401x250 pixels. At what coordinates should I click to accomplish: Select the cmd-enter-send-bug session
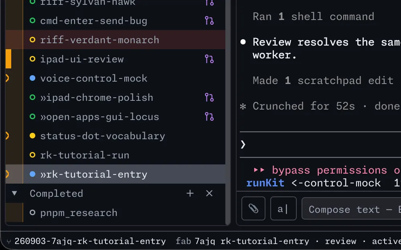(115, 21)
